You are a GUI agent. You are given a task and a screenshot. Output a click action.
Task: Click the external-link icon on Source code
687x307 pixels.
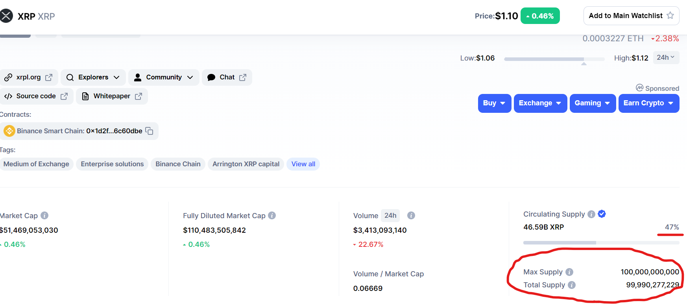pos(64,96)
